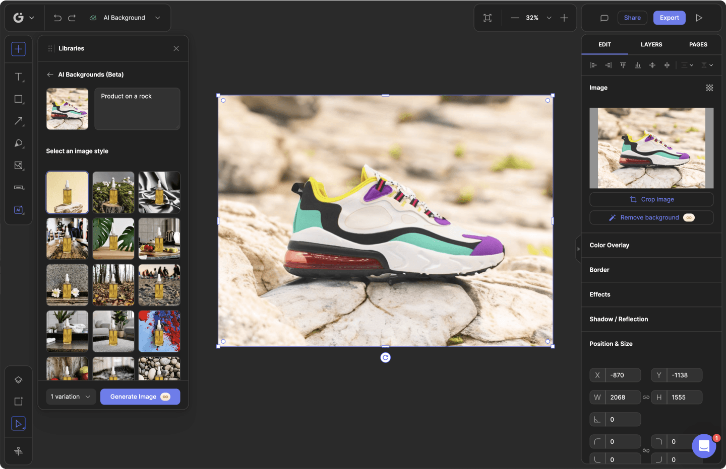The height and width of the screenshot is (469, 726).
Task: Click the Crop image button
Action: tap(651, 199)
